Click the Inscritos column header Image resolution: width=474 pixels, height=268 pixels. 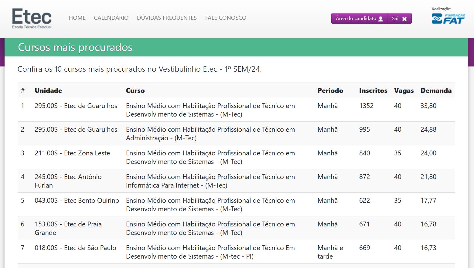click(373, 90)
